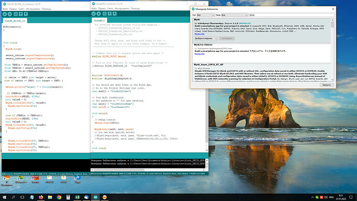This screenshot has height=201, width=357.
Task: Click Save sketch icon in SOLAR_BLYNK toolbar
Action: click(26, 14)
